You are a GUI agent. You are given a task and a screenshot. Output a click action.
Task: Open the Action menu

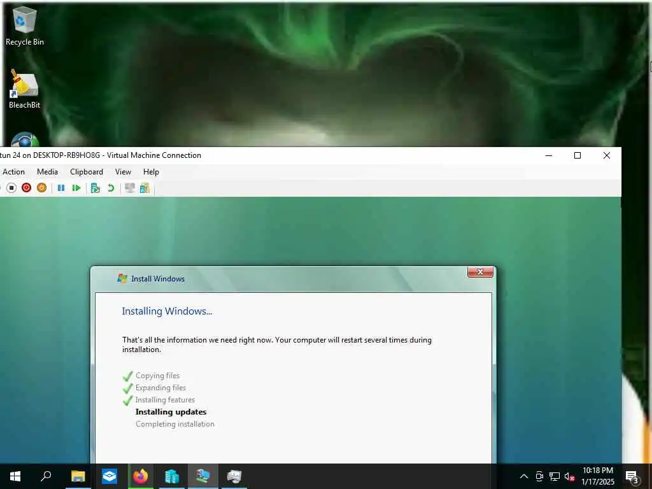point(14,172)
